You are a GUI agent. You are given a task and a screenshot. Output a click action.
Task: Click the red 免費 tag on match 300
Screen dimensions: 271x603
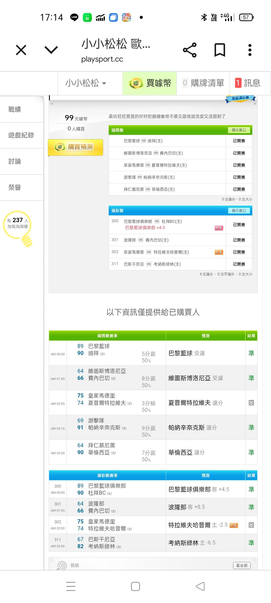(219, 228)
